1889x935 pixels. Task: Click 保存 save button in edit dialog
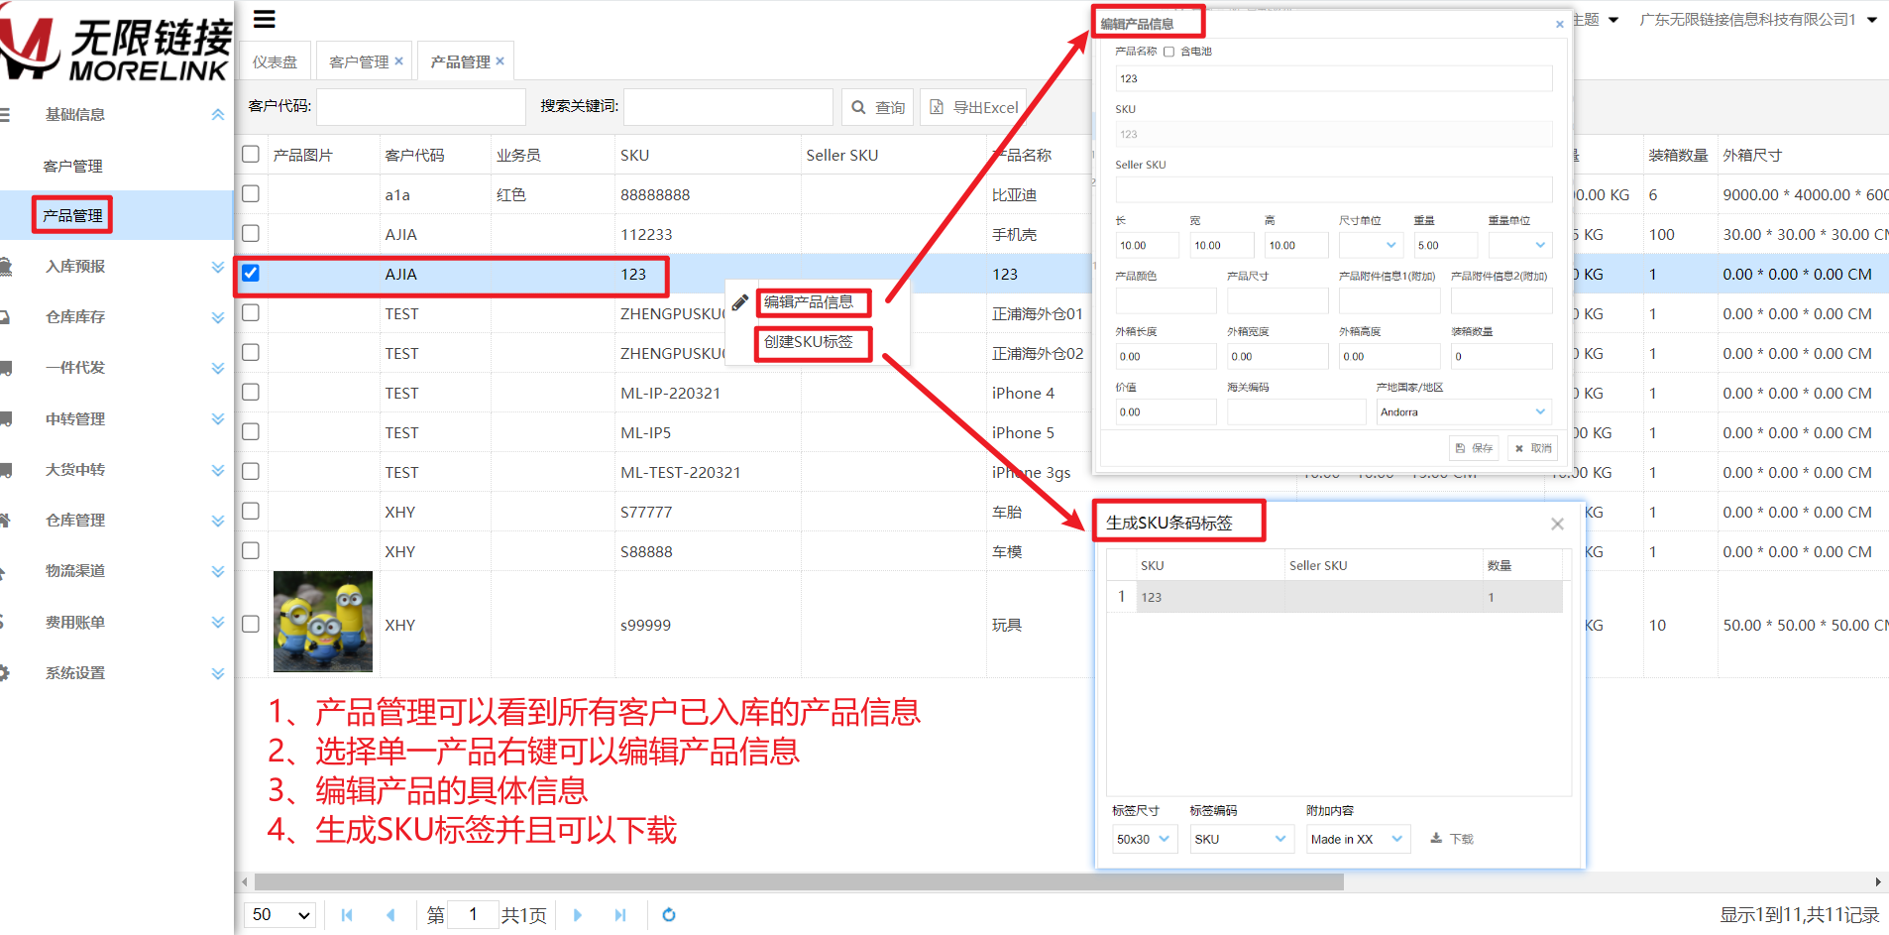[x=1474, y=448]
